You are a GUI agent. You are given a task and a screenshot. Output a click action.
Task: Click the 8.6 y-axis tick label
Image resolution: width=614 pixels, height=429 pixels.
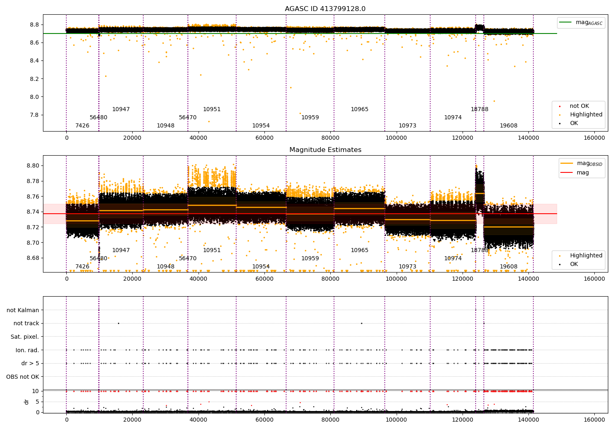pos(34,42)
